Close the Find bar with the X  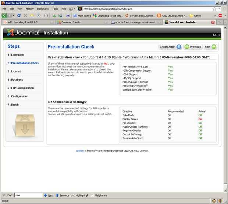point(4,195)
